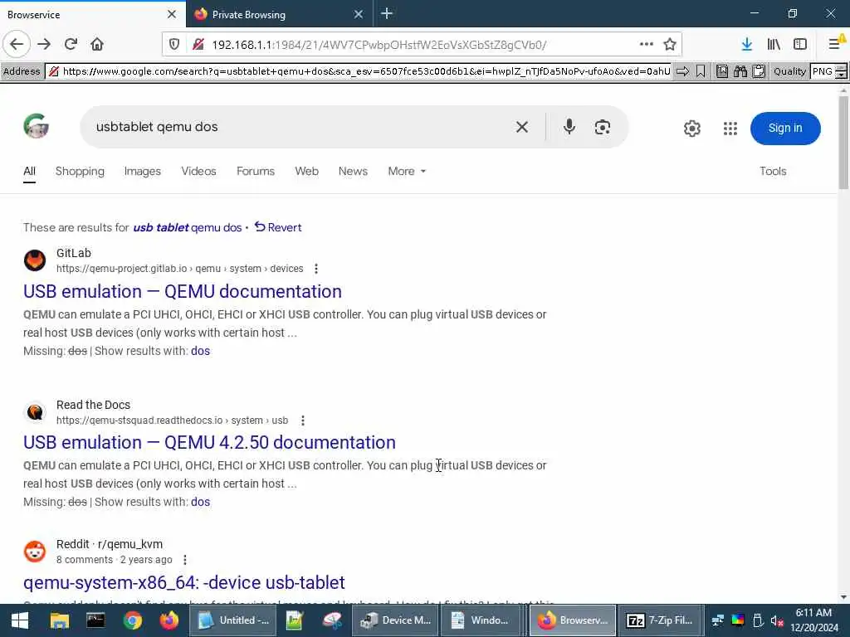Viewport: 850px width, 637px height.
Task: Click the page vertical scrollbar thumb
Action: (843, 142)
